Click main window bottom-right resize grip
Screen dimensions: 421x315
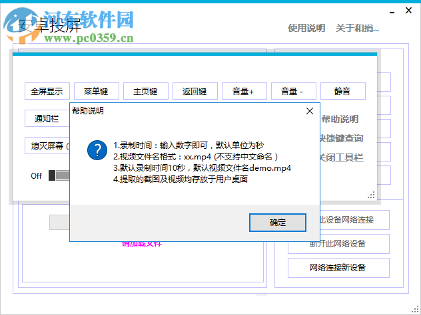(x=416, y=310)
